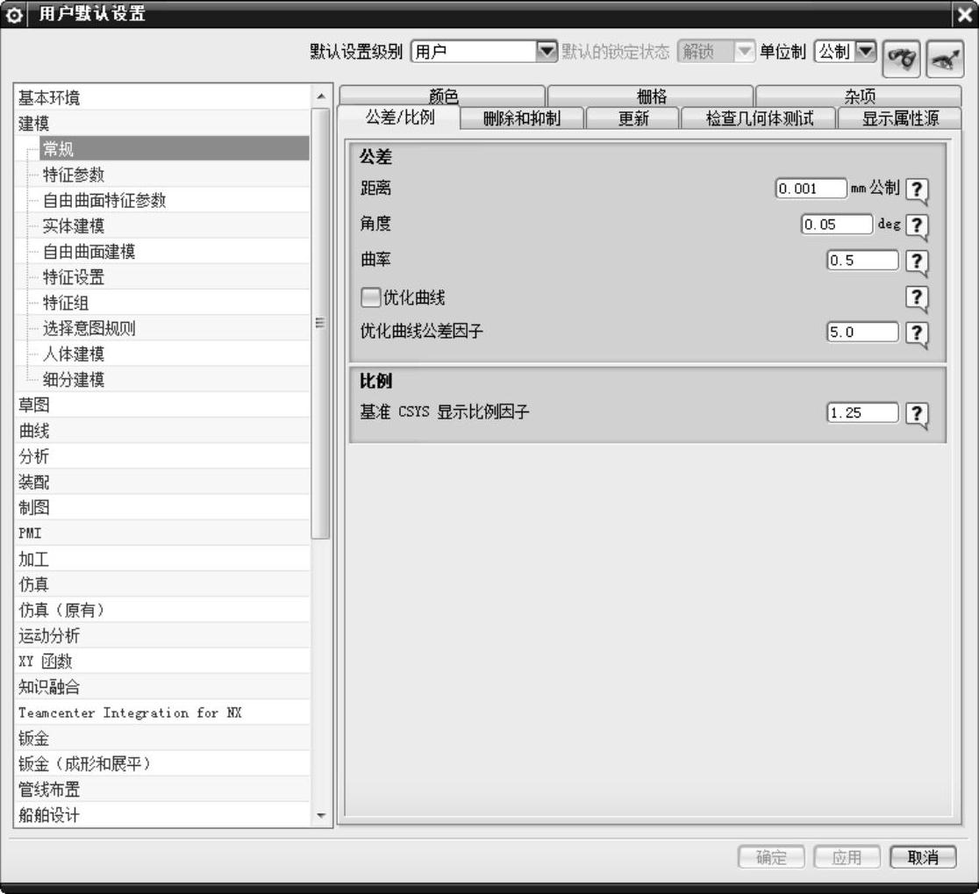
Task: Select 选择意图规则 in the tree
Action: point(175,328)
